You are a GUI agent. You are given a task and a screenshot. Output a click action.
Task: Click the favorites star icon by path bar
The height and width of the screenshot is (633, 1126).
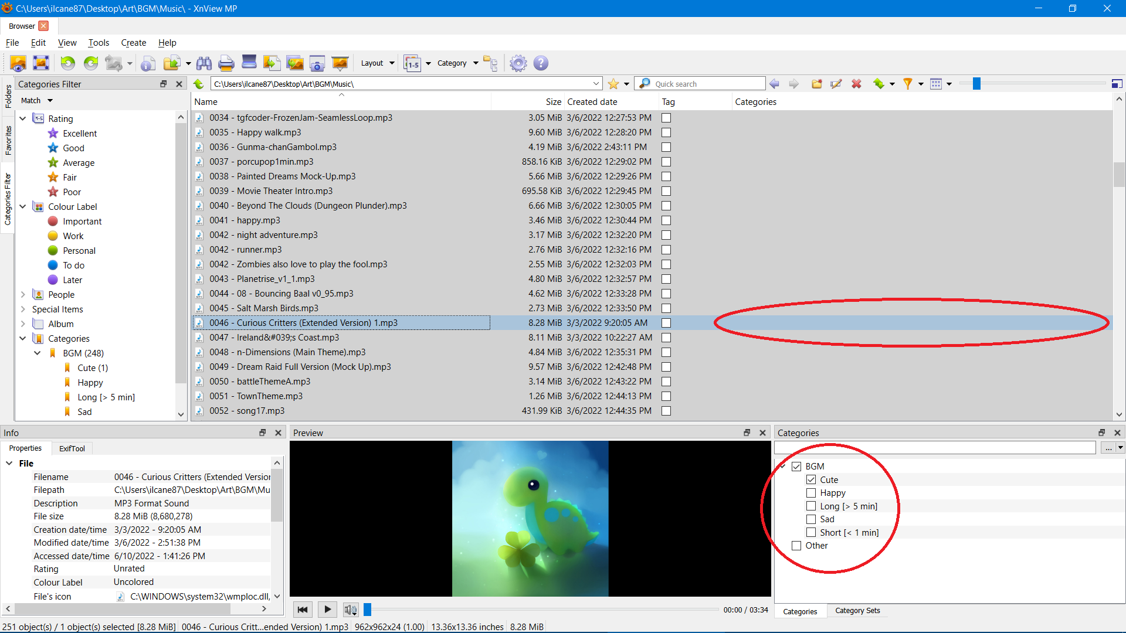tap(613, 84)
